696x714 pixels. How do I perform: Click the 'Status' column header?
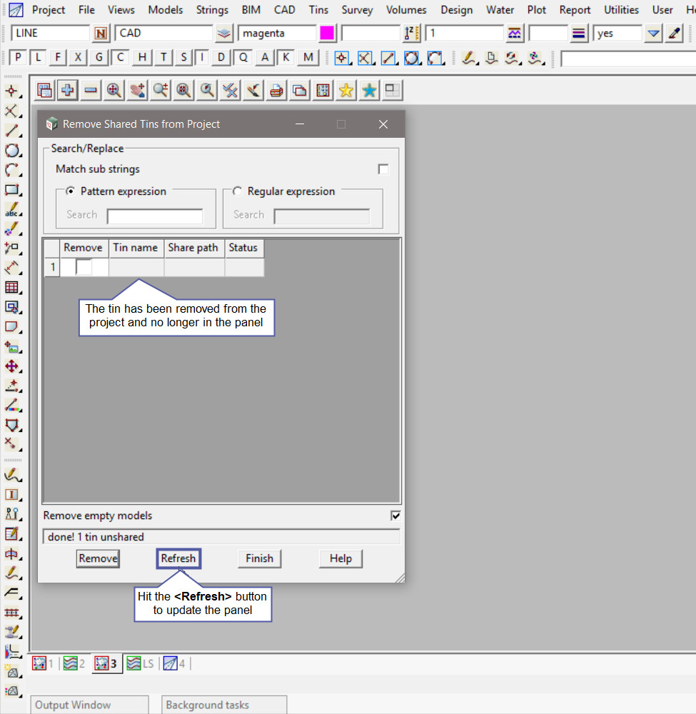[x=243, y=248]
